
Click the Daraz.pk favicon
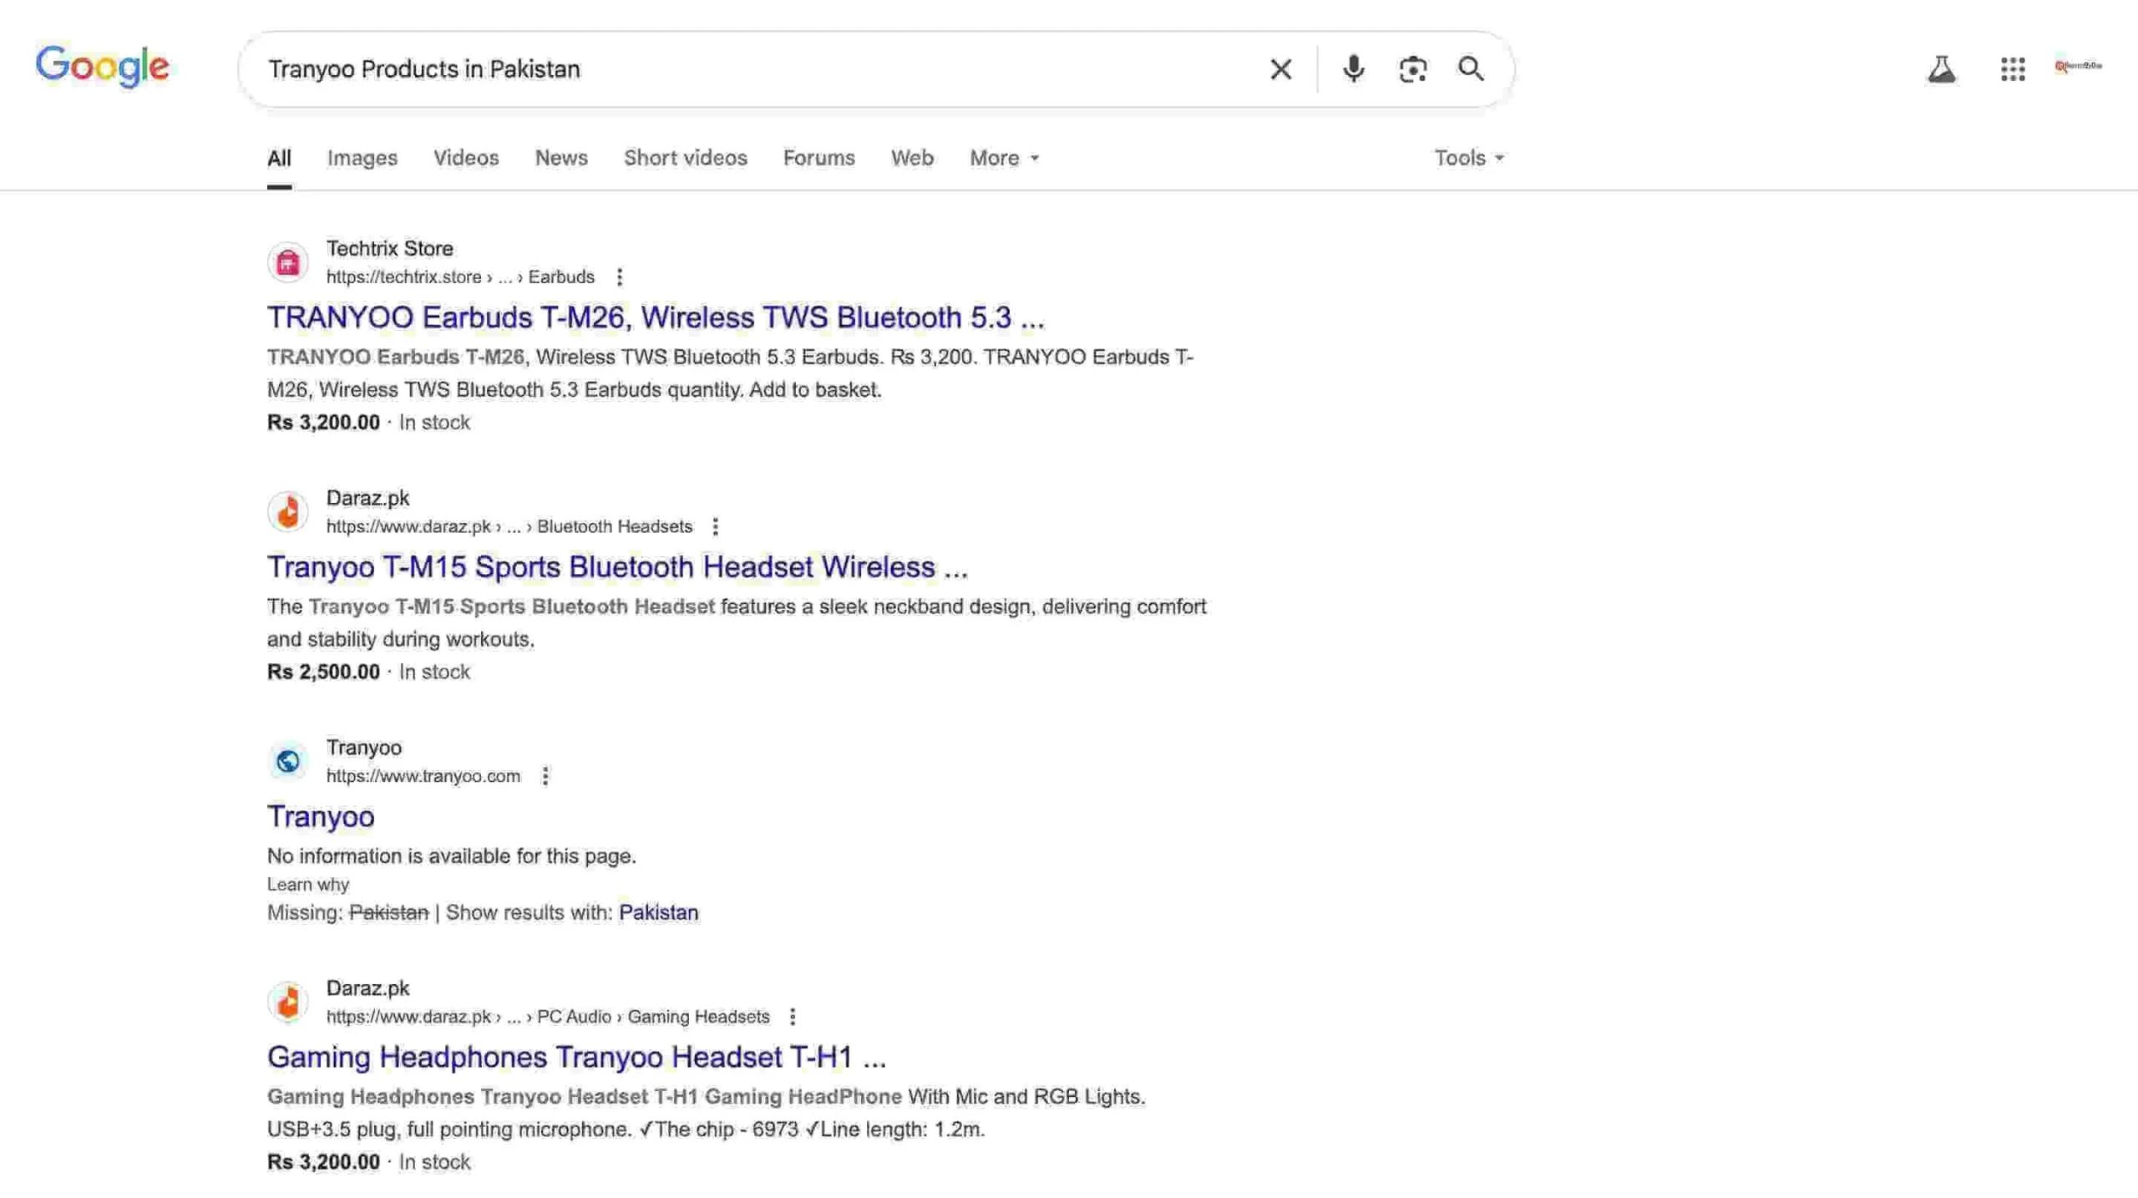[x=287, y=511]
